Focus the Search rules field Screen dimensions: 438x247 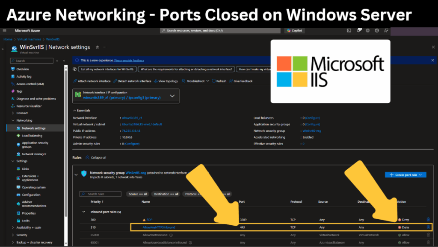(x=101, y=194)
